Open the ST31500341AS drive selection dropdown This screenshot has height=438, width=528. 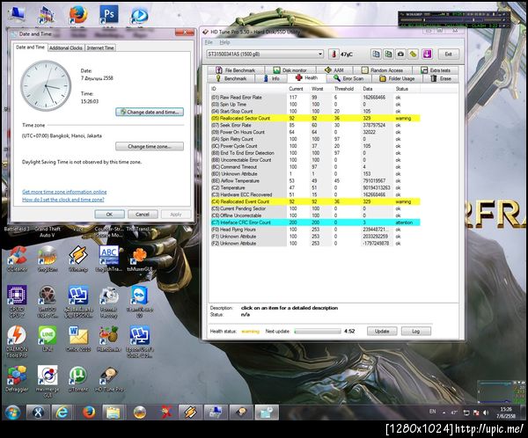pos(265,54)
